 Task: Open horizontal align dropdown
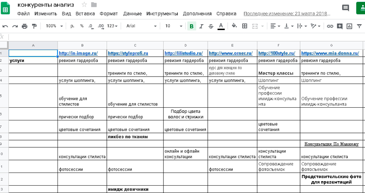(x=275, y=26)
